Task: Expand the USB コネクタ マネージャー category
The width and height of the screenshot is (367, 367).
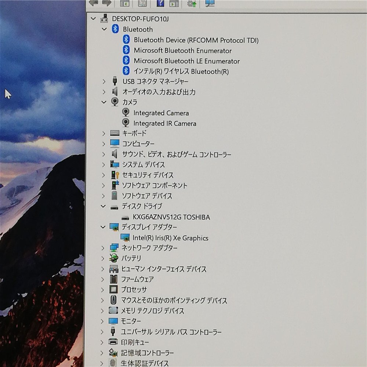Action: pos(104,81)
